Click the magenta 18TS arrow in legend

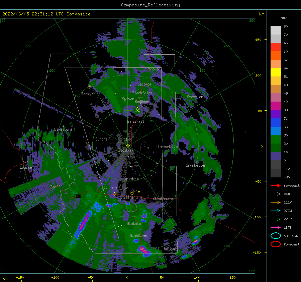pyautogui.click(x=276, y=228)
